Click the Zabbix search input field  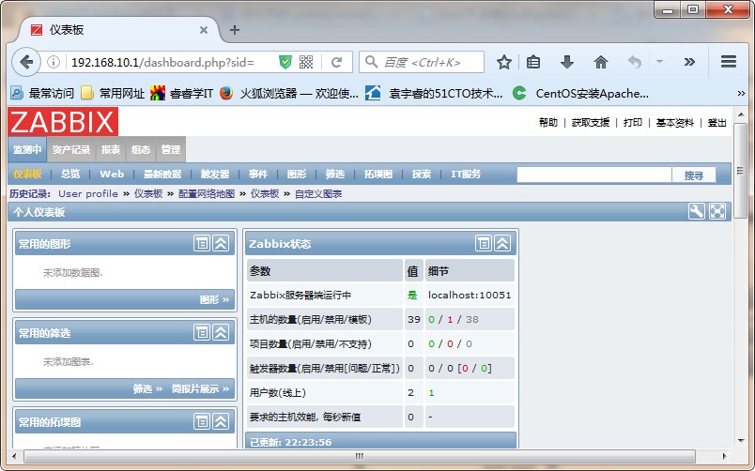point(594,175)
